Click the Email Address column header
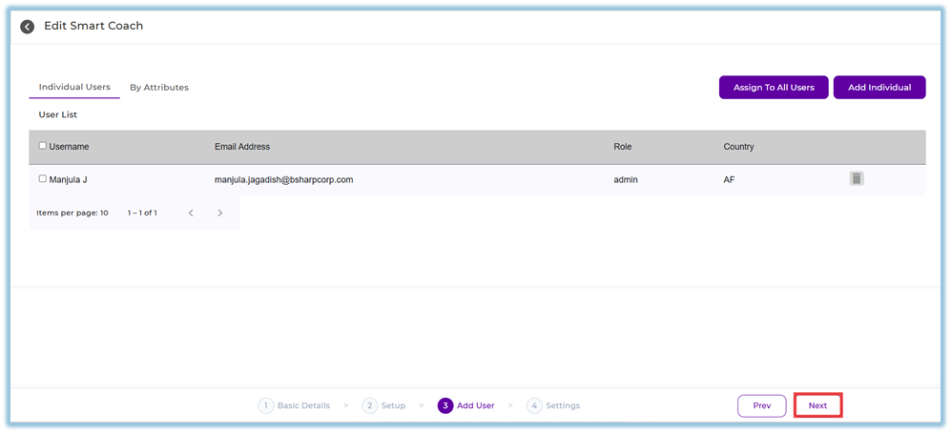 tap(242, 147)
